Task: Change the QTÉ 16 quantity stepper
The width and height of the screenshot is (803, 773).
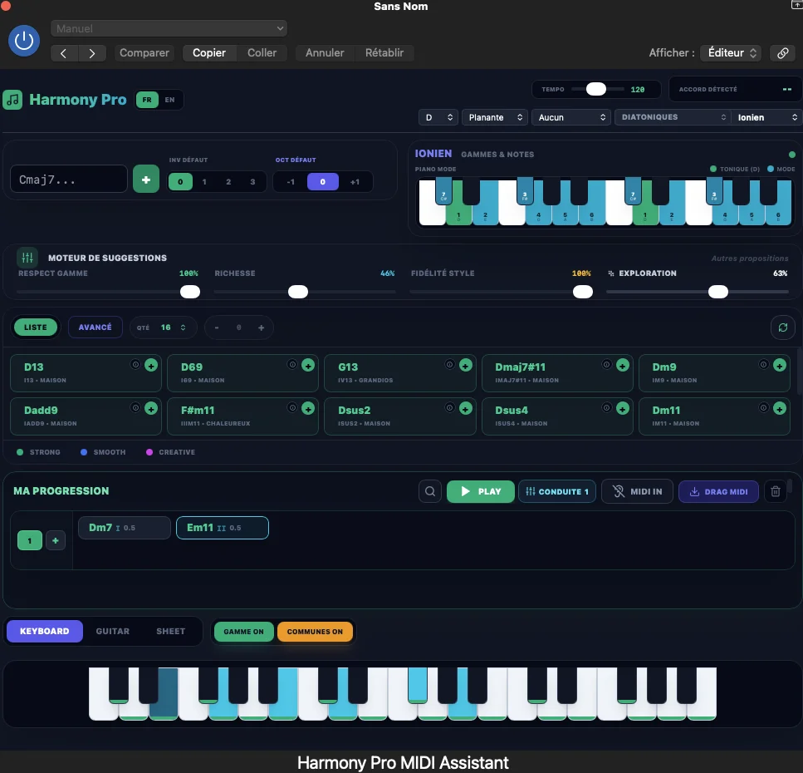Action: pyautogui.click(x=164, y=327)
